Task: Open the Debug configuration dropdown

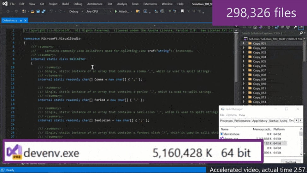Action: coord(76,12)
